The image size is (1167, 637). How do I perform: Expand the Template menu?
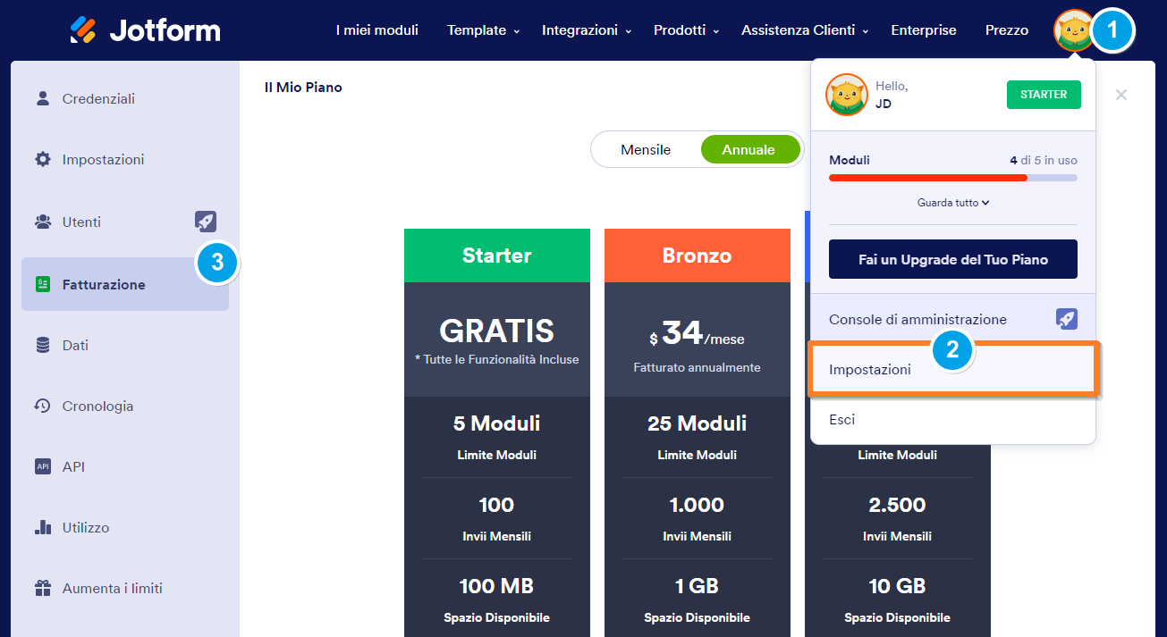483,30
